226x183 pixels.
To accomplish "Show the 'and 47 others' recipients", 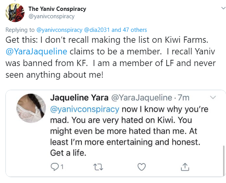I will coord(129,30).
